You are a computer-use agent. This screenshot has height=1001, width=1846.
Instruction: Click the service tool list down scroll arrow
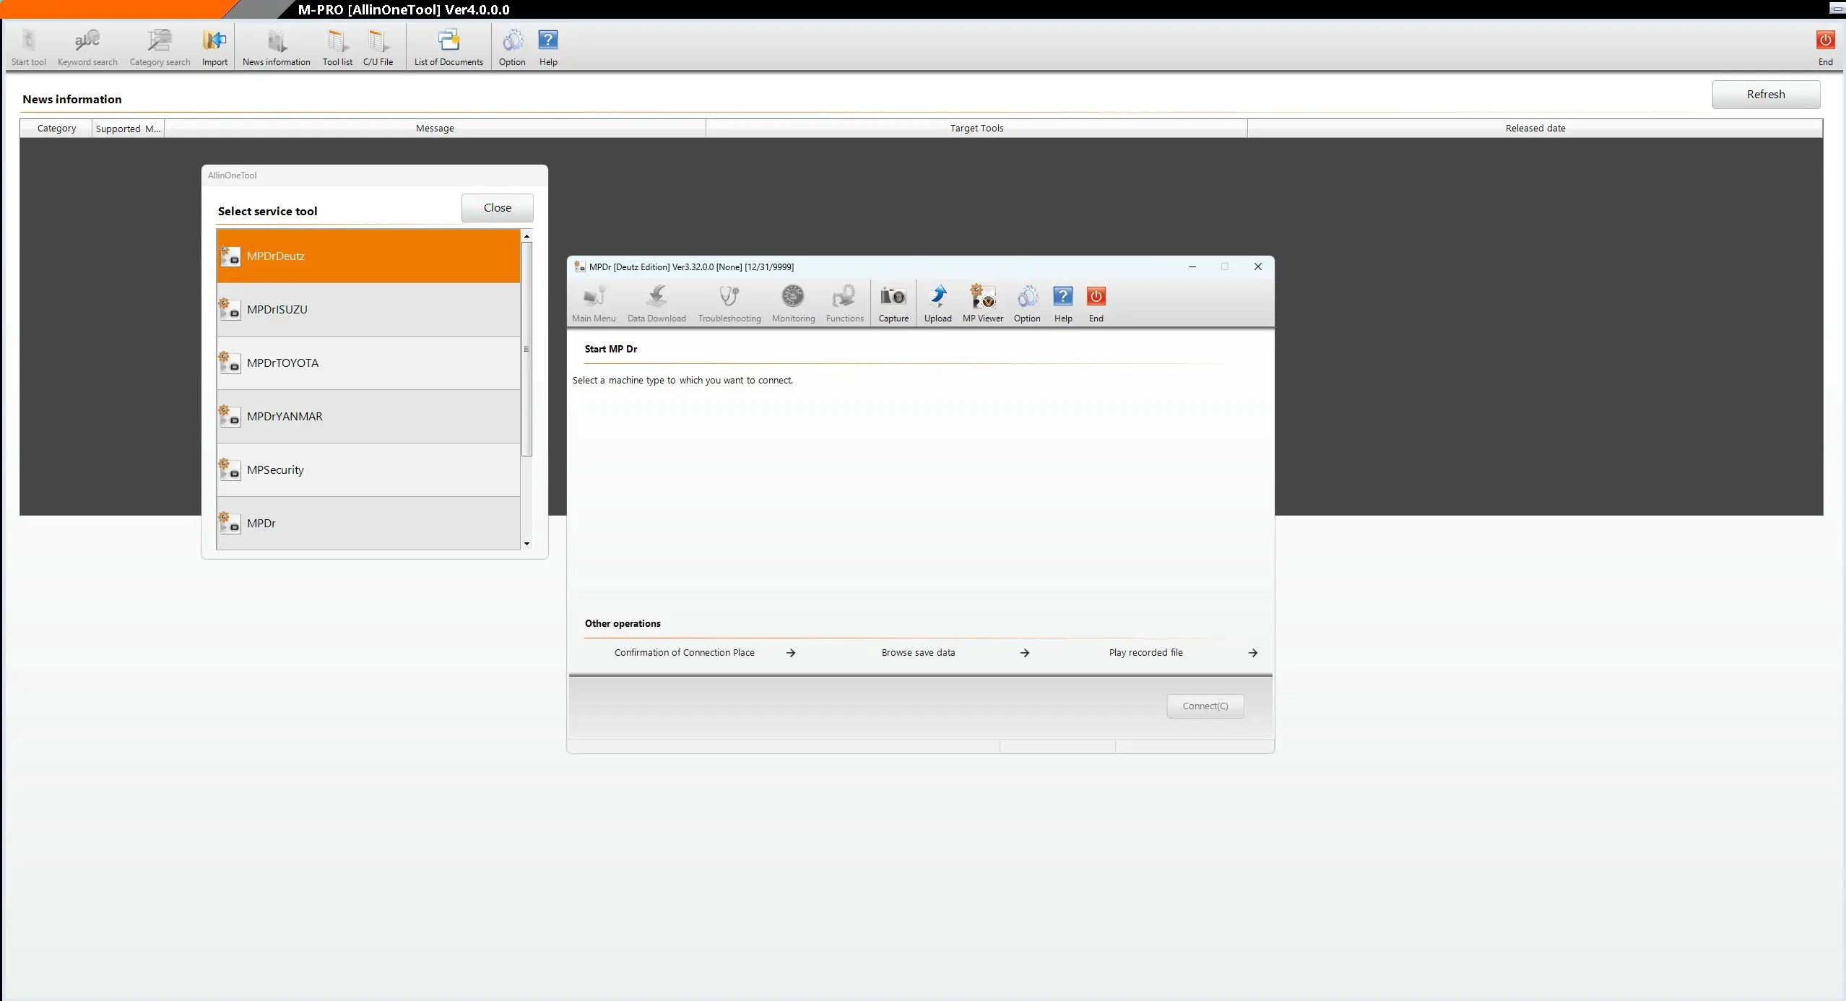[526, 544]
